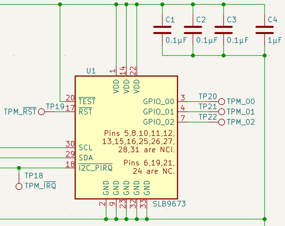Click the TP18 reference label
Screen dimensions: 285x226
(34, 176)
